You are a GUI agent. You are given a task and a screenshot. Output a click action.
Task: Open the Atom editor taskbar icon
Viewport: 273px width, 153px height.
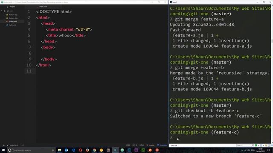tap(122, 150)
